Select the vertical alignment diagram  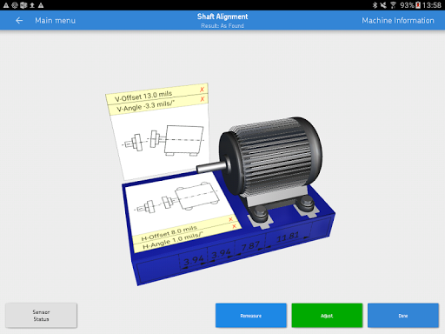tap(163, 142)
